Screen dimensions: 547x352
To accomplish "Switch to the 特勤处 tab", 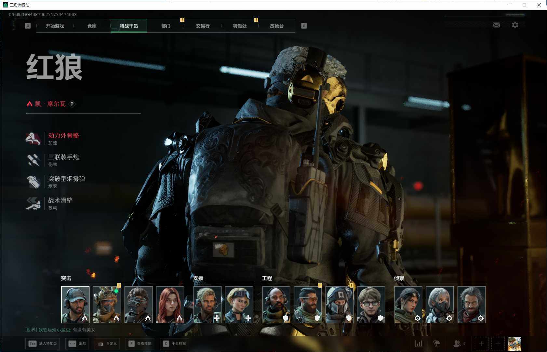I will pyautogui.click(x=240, y=26).
